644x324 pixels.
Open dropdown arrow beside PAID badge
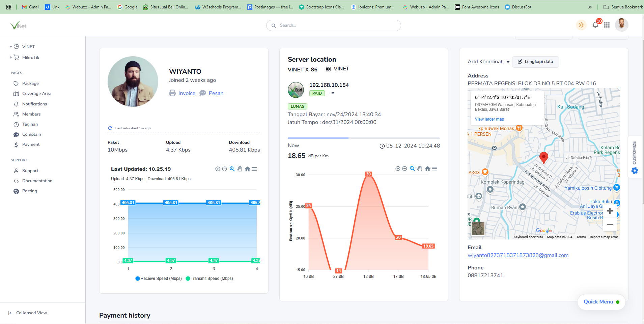[x=333, y=93]
